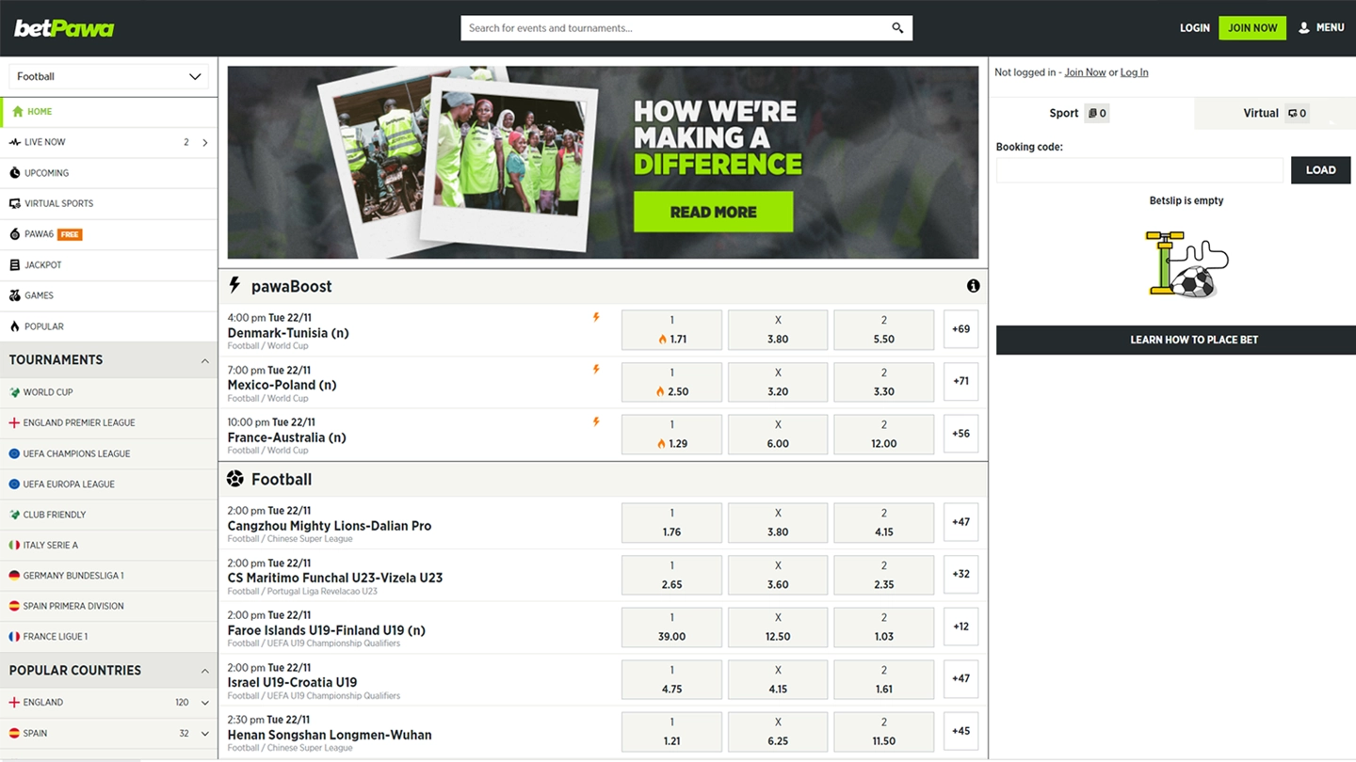Viewport: 1356px width, 762px height.
Task: Click the Football section ball icon
Action: 234,479
